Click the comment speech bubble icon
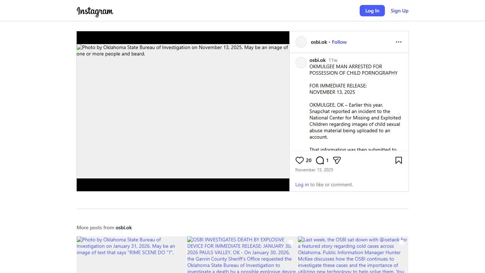Image resolution: width=485 pixels, height=273 pixels. tap(320, 160)
